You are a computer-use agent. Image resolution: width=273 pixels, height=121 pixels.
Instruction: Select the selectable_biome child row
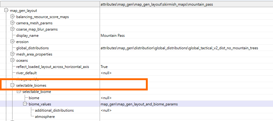[x=37, y=92]
